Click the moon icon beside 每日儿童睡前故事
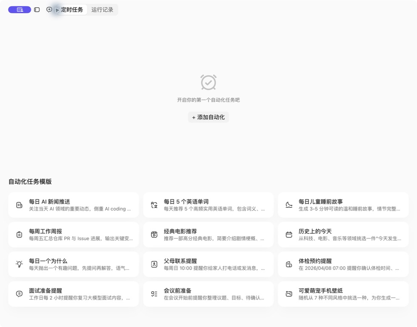This screenshot has height=327, width=417. click(x=289, y=205)
